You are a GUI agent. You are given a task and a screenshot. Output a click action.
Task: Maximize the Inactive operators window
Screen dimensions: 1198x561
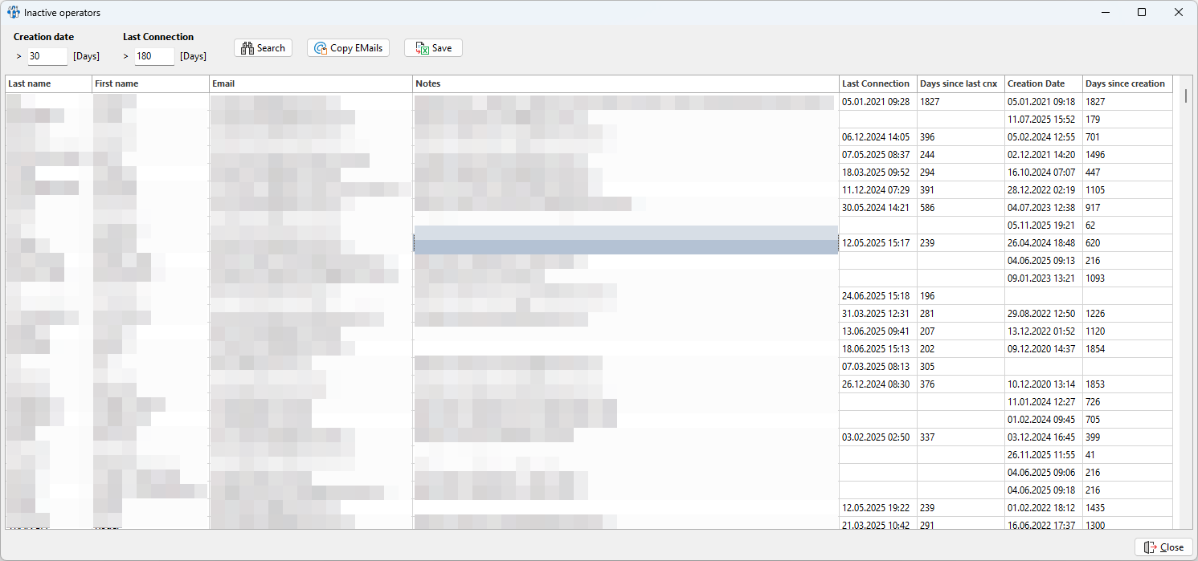click(1142, 13)
